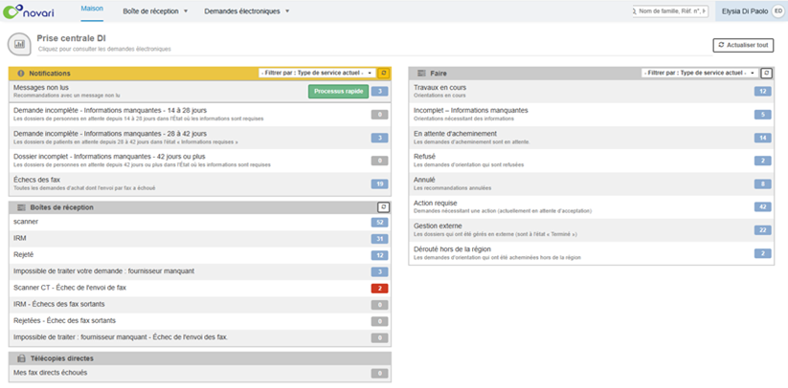Image resolution: width=788 pixels, height=388 pixels.
Task: Open the Annulé list
Action: click(x=592, y=183)
